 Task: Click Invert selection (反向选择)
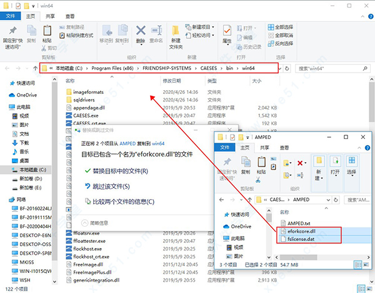pyautogui.click(x=281, y=43)
